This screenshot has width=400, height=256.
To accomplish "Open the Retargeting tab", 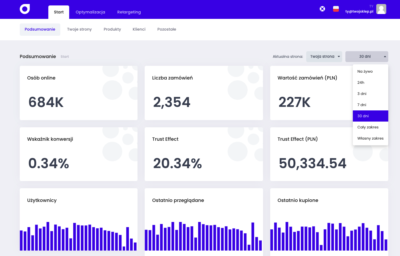I will [129, 12].
